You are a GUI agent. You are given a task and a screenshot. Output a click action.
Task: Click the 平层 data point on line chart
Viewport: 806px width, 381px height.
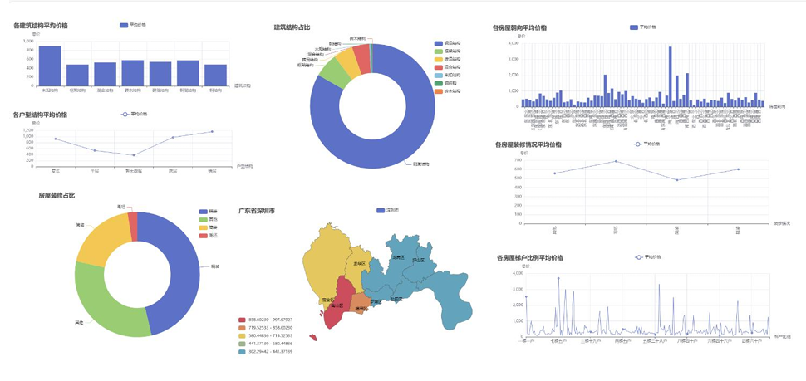coord(95,150)
